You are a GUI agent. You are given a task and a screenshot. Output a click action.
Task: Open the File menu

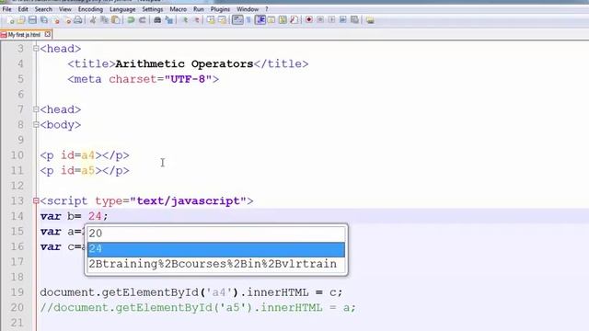(6, 9)
